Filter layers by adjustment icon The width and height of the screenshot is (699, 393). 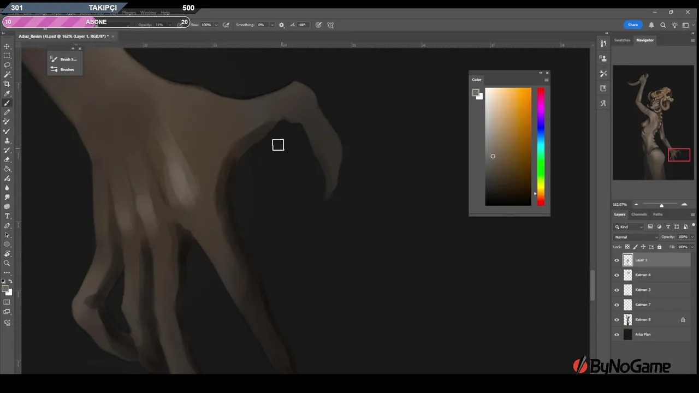click(x=659, y=227)
